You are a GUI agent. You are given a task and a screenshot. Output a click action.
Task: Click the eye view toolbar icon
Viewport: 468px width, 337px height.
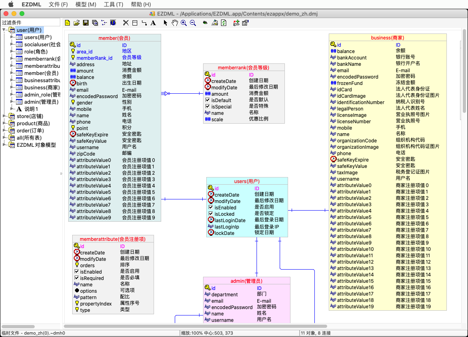[205, 23]
